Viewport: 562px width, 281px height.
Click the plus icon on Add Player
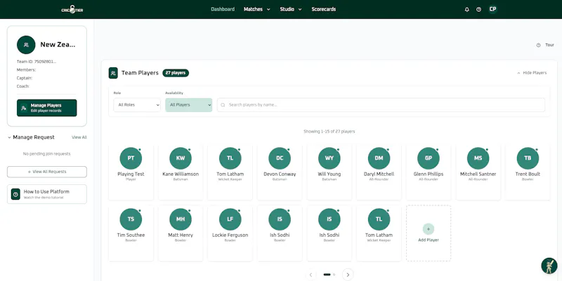[x=429, y=229]
